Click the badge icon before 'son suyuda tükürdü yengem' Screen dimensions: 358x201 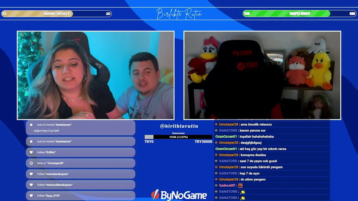(216, 167)
